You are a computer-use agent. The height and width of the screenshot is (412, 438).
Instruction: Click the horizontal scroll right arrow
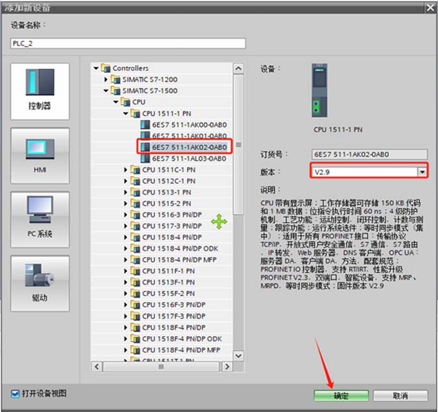pos(227,366)
